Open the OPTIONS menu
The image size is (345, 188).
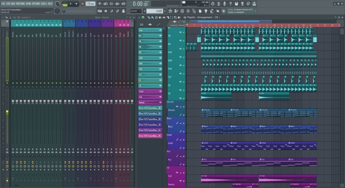(x=36, y=3)
